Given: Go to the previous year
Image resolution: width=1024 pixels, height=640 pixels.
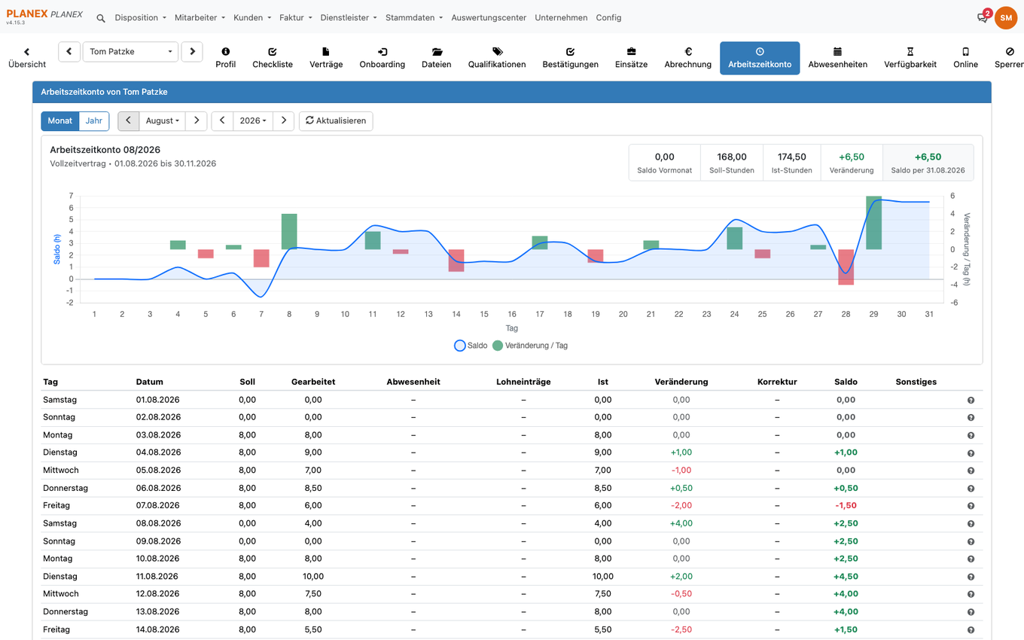Looking at the screenshot, I should point(222,120).
